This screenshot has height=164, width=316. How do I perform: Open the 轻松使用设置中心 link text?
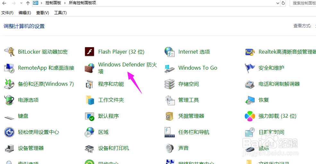point(38,132)
